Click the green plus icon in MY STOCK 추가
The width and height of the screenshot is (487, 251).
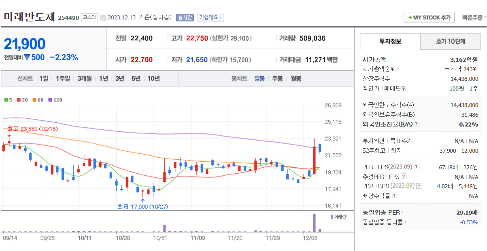point(410,18)
